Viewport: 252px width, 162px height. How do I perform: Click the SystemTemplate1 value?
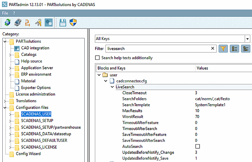coord(210,105)
